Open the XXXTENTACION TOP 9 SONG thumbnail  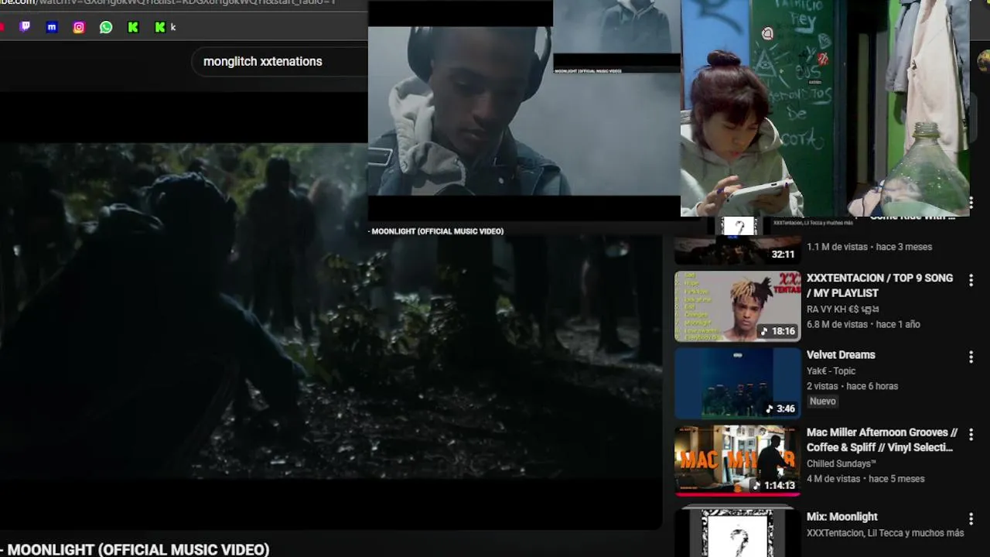pyautogui.click(x=738, y=306)
